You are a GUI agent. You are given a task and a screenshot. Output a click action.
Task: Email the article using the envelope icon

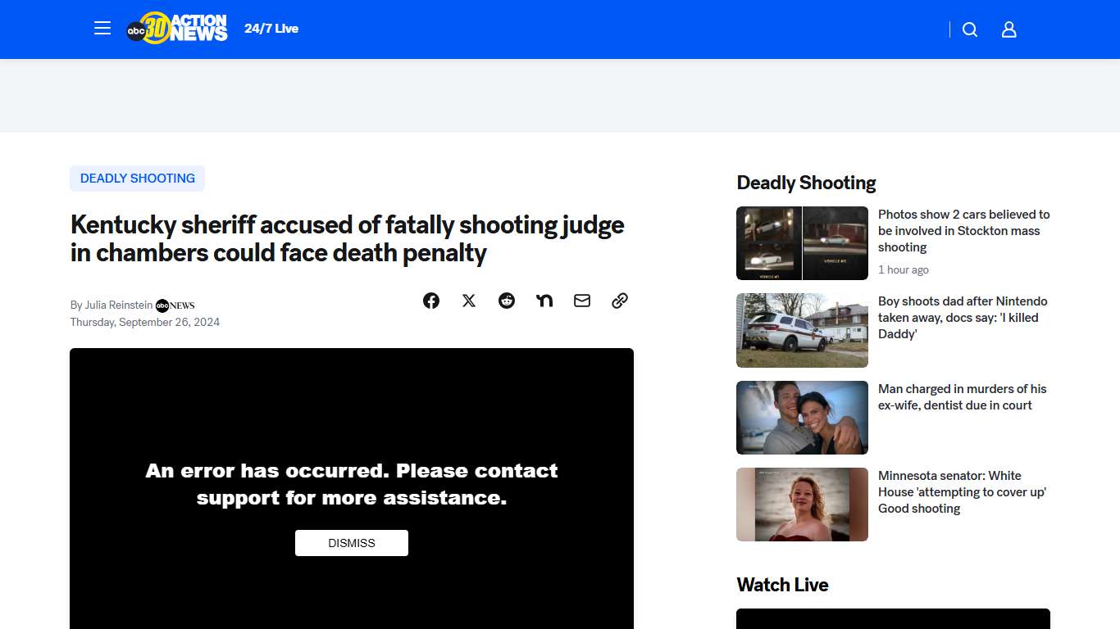581,301
